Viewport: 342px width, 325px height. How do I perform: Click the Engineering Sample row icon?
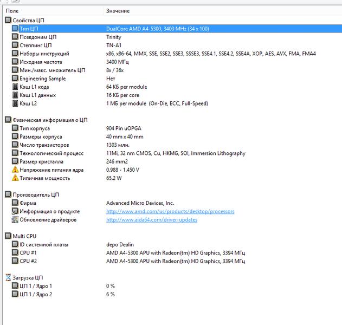[15, 78]
